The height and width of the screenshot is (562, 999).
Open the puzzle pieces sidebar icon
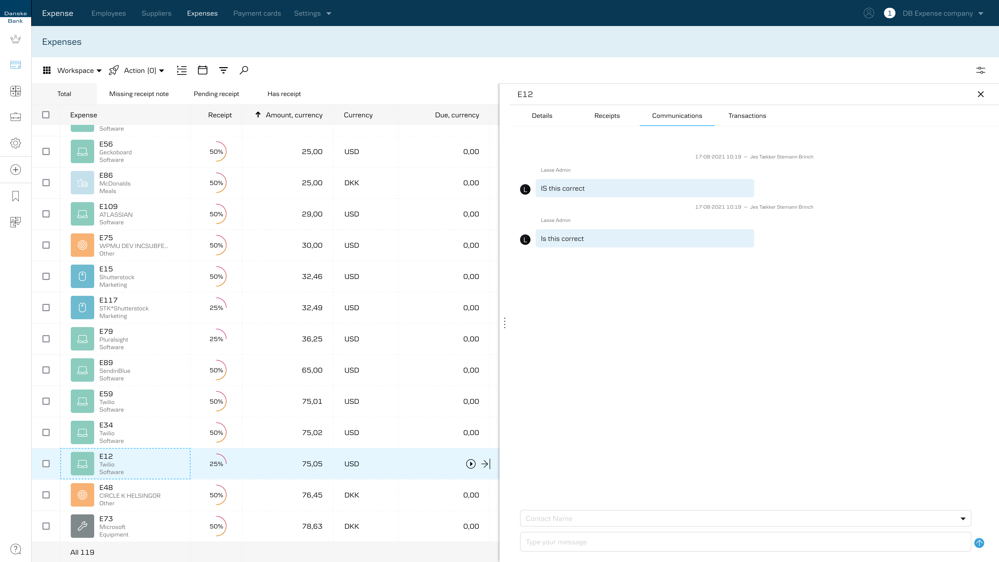point(16,222)
